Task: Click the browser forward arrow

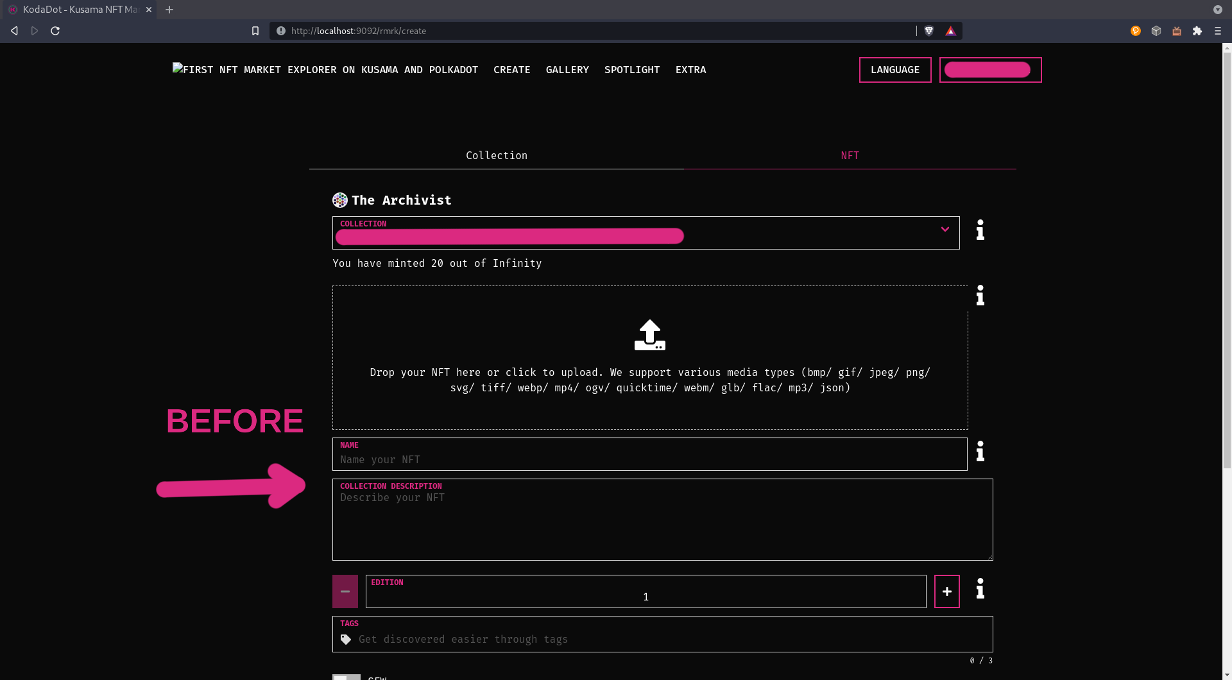Action: (x=35, y=31)
